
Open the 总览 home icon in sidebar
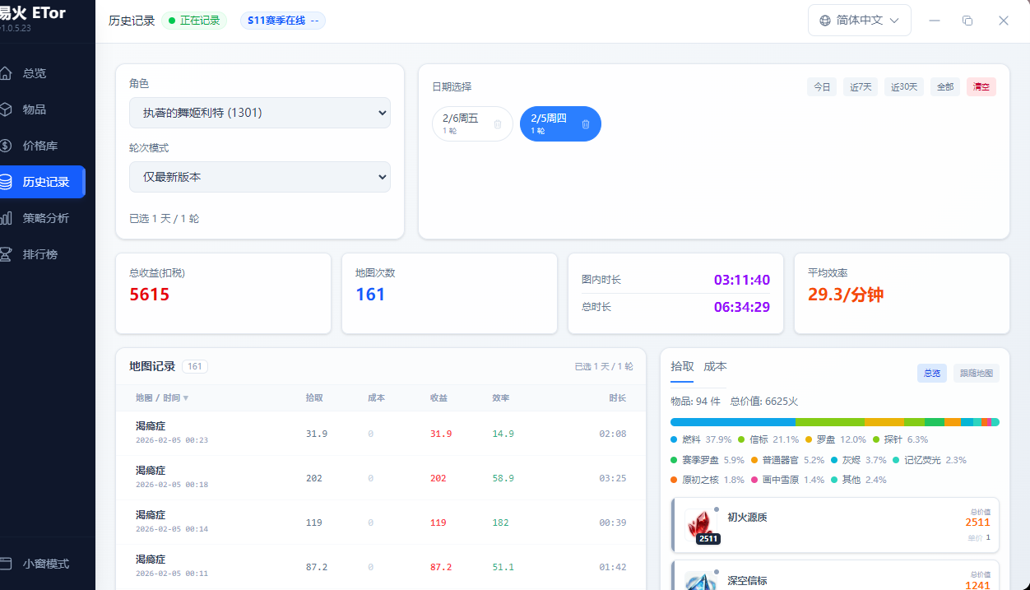pyautogui.click(x=6, y=73)
